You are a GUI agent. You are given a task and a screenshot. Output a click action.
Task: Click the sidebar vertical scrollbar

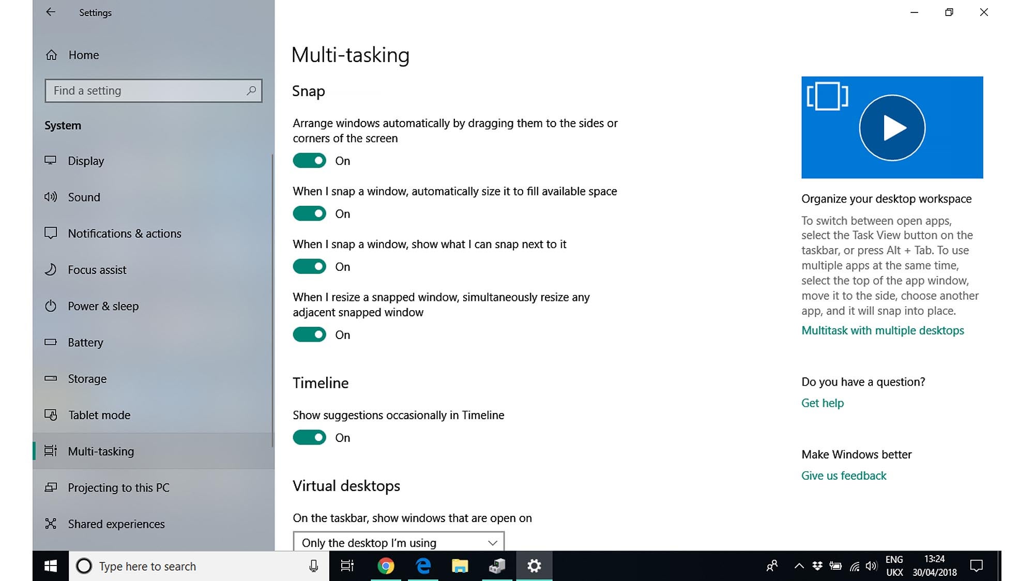pos(272,300)
